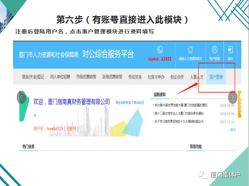Go to next banner slide arrow
249x186 pixels.
[x=233, y=97]
